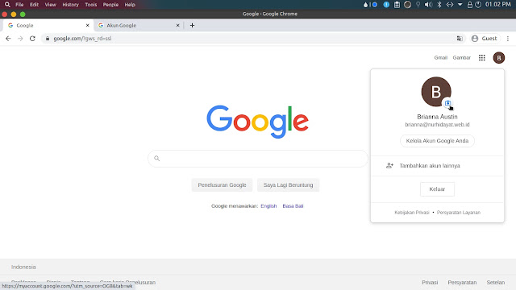Click the light bulb tray icon

pyautogui.click(x=418, y=5)
